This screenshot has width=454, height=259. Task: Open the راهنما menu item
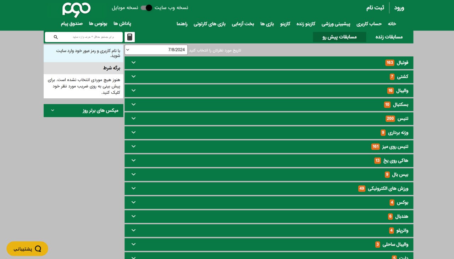[x=182, y=24]
